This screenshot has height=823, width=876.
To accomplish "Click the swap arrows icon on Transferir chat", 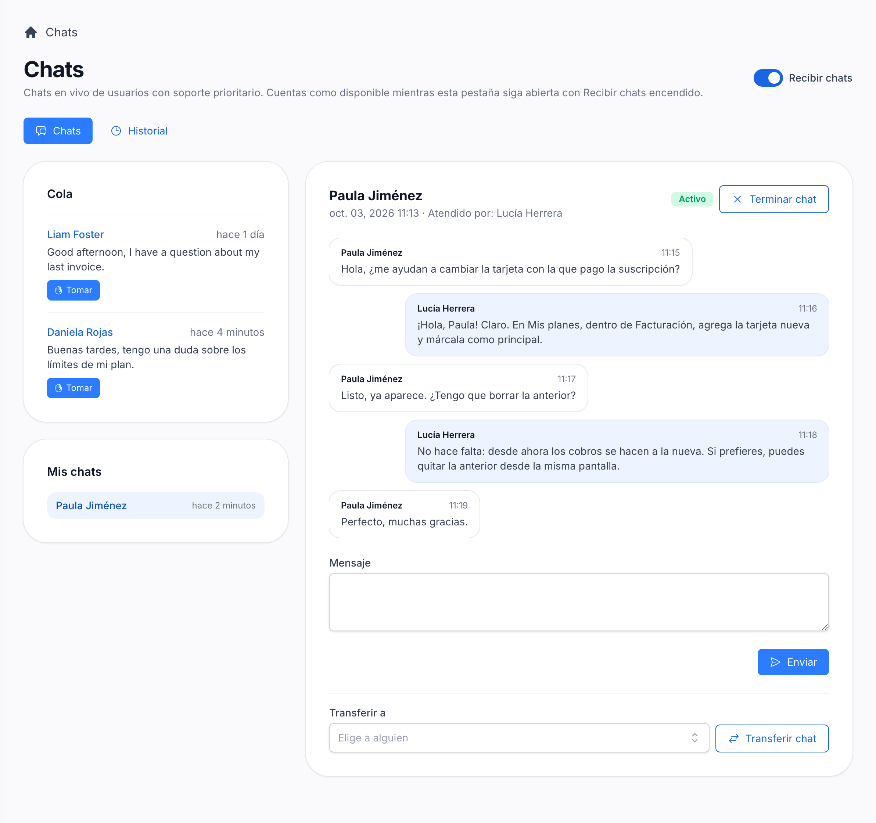I will pyautogui.click(x=733, y=739).
